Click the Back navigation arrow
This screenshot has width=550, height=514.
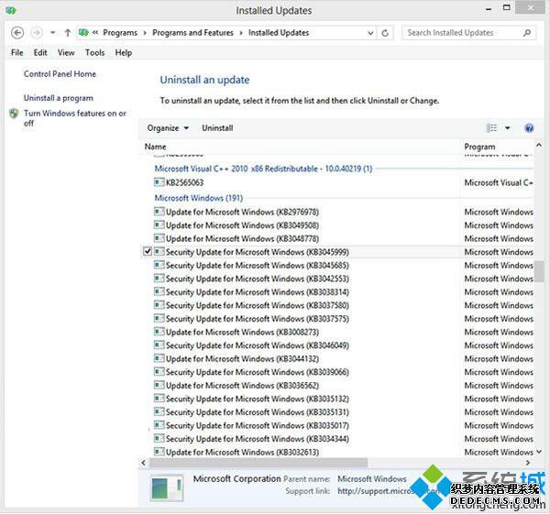(17, 33)
